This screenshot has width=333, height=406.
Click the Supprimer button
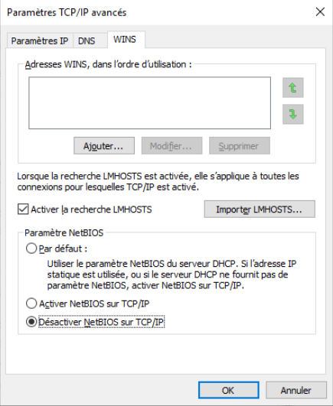tap(240, 146)
